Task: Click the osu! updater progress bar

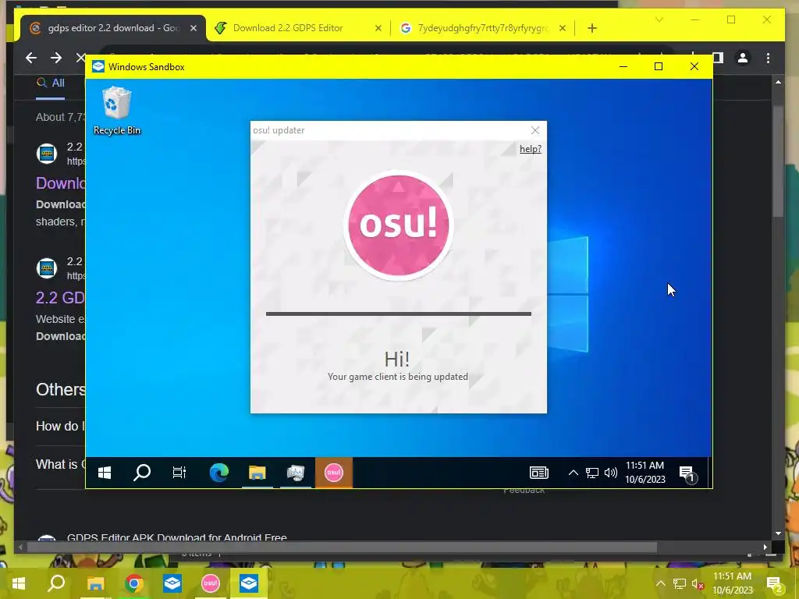Action: coord(399,314)
